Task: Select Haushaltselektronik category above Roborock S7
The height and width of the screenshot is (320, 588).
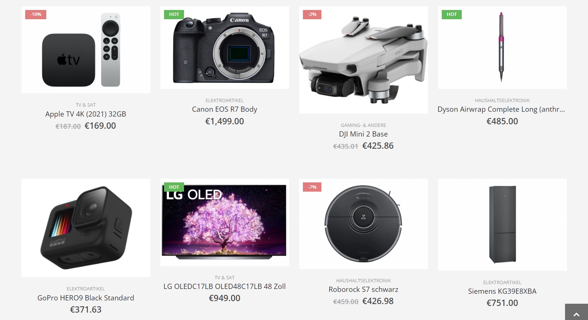Action: [364, 281]
